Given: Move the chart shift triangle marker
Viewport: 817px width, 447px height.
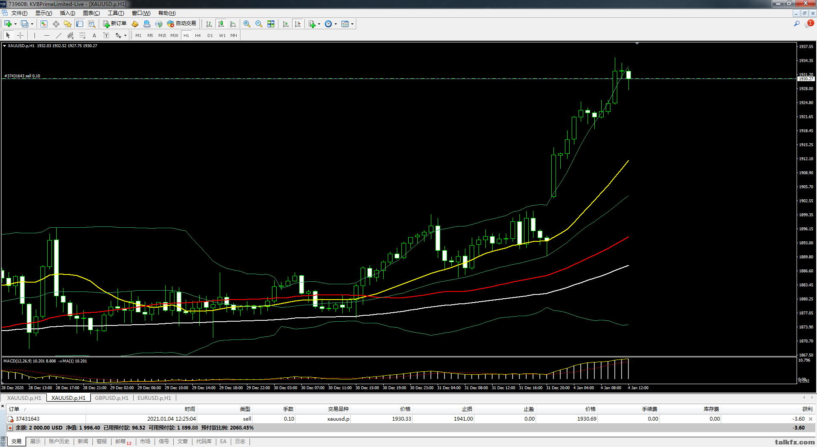Looking at the screenshot, I should tap(637, 43).
